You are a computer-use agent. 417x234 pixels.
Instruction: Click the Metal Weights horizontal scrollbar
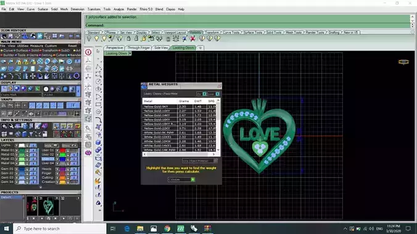pos(179,154)
